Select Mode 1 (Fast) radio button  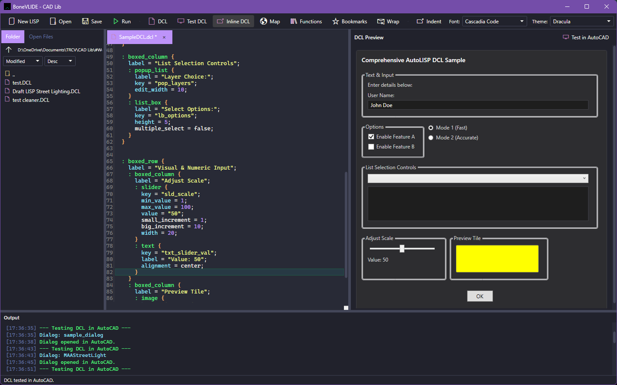pyautogui.click(x=431, y=128)
